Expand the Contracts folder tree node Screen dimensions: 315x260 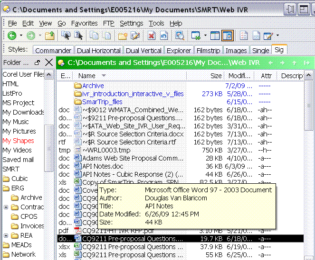[x=6, y=207]
